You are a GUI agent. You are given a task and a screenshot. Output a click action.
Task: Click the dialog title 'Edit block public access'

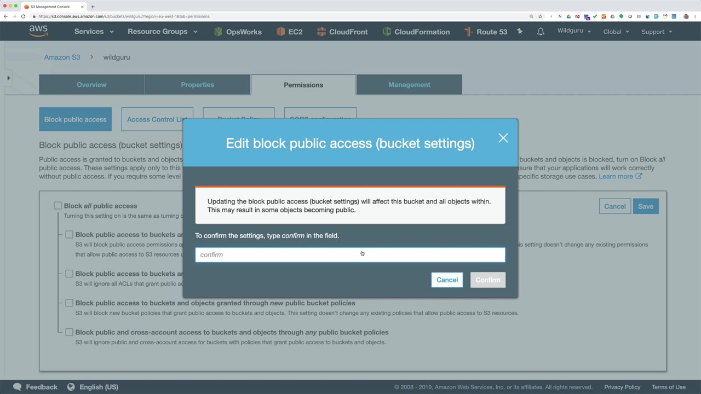coord(350,143)
